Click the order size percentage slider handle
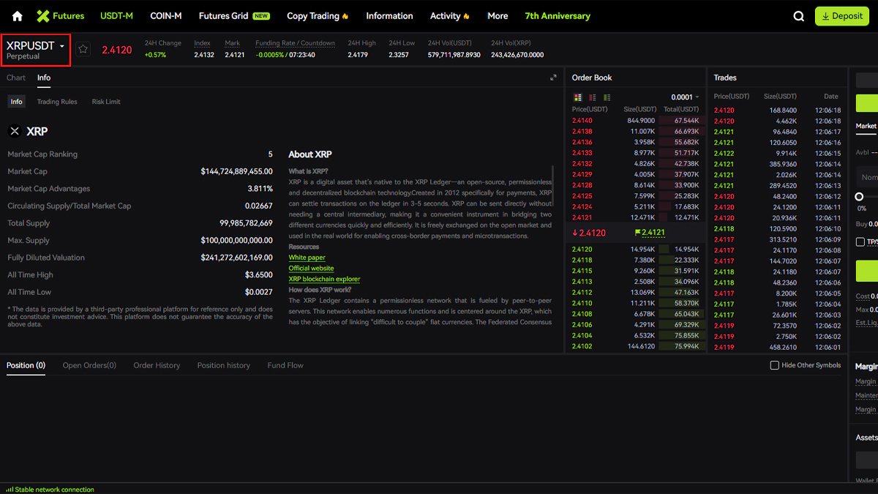Image resolution: width=878 pixels, height=494 pixels. click(x=859, y=196)
